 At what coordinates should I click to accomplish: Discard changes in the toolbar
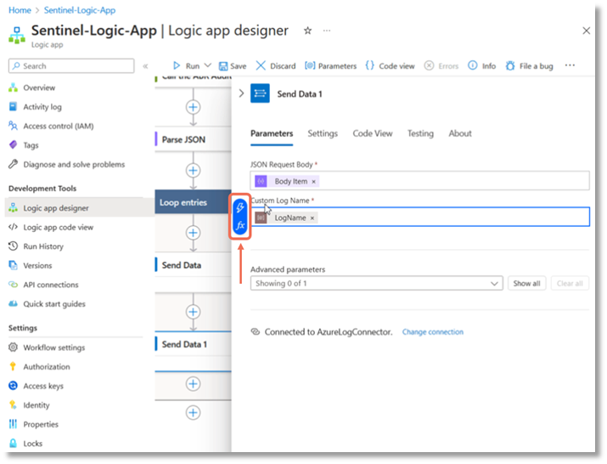(276, 66)
